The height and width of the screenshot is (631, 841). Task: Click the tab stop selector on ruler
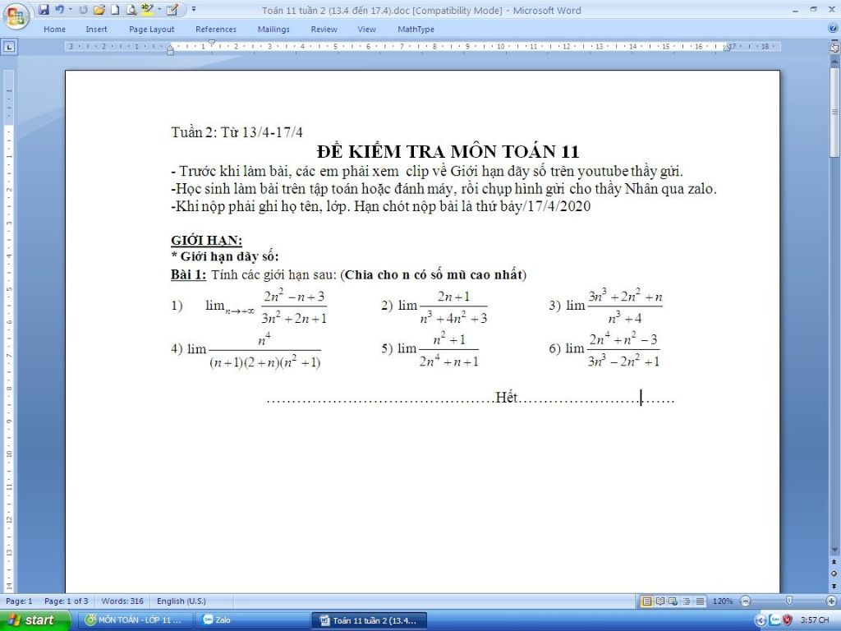[x=9, y=47]
